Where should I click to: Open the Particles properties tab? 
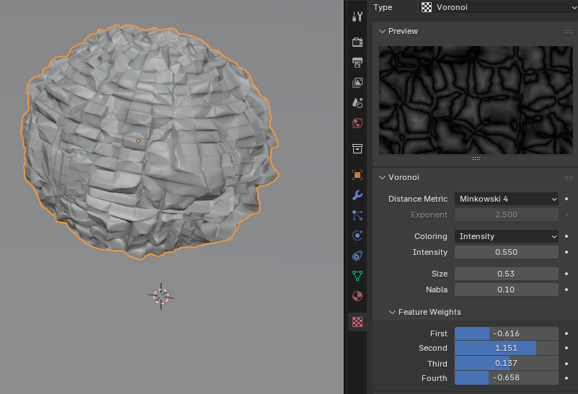pyautogui.click(x=357, y=215)
